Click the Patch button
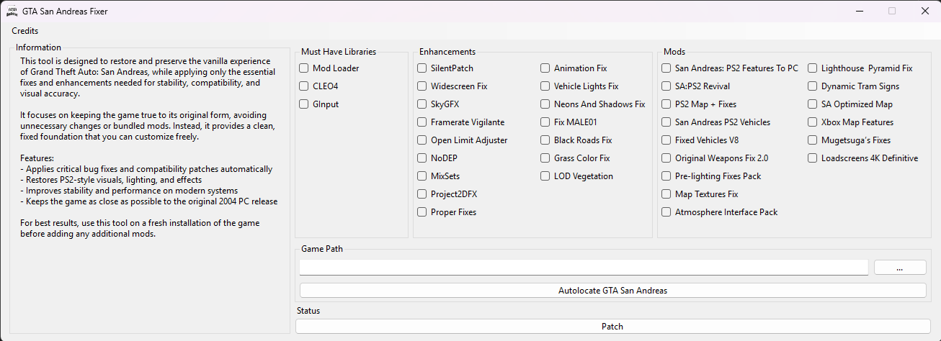The image size is (941, 341). pos(612,327)
